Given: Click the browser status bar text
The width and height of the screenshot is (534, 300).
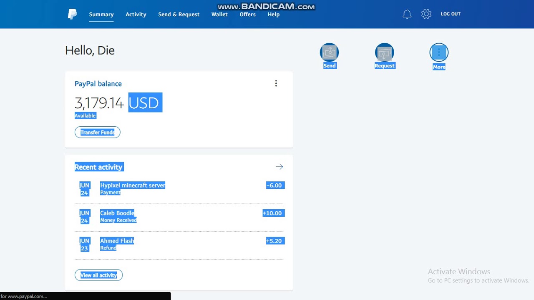Looking at the screenshot, I should tap(24, 296).
